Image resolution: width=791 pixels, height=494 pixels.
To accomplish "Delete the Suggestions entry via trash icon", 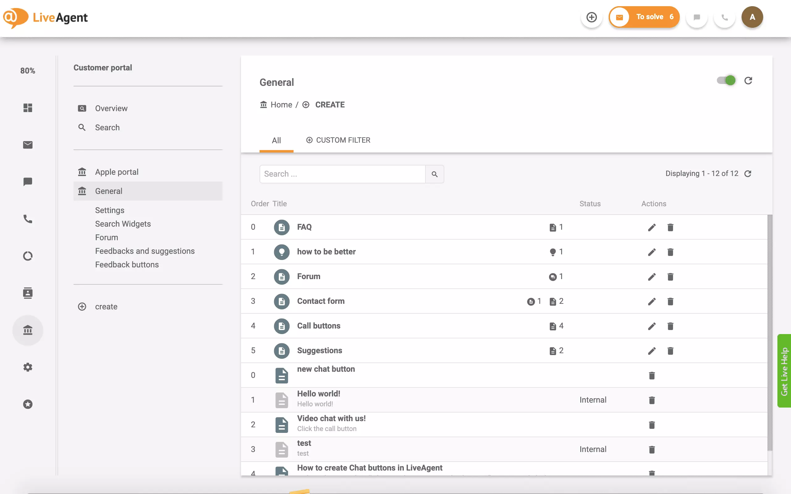I will [x=670, y=350].
